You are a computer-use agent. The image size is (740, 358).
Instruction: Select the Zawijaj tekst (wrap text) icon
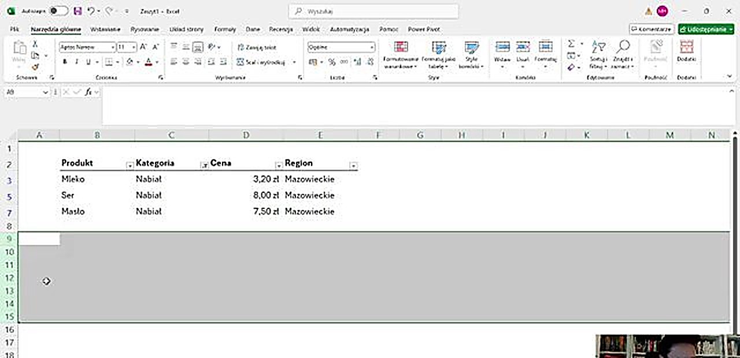tap(241, 47)
